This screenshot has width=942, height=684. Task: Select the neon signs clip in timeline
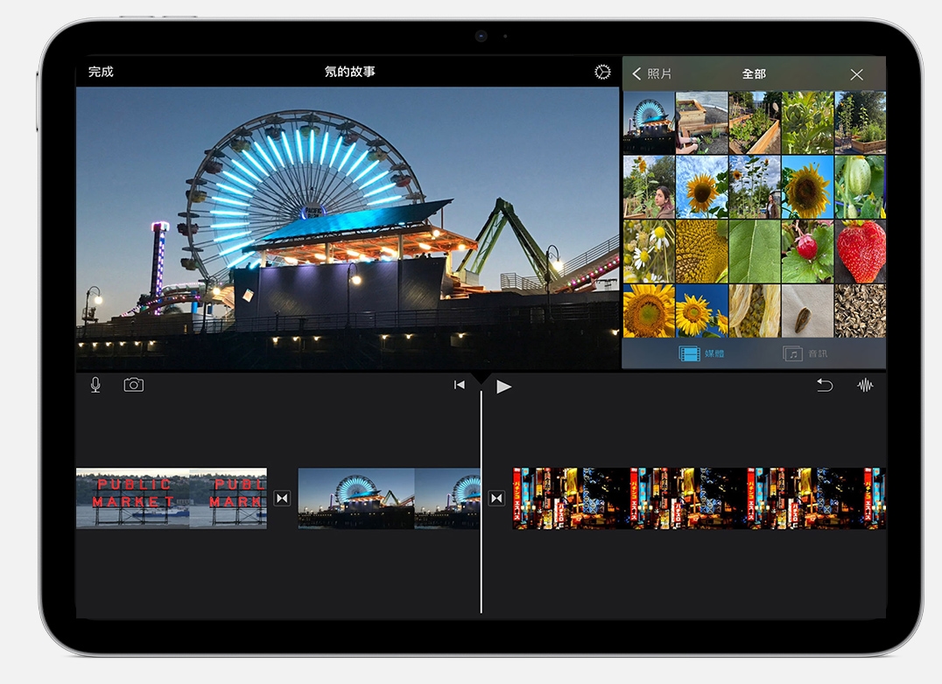coord(699,499)
